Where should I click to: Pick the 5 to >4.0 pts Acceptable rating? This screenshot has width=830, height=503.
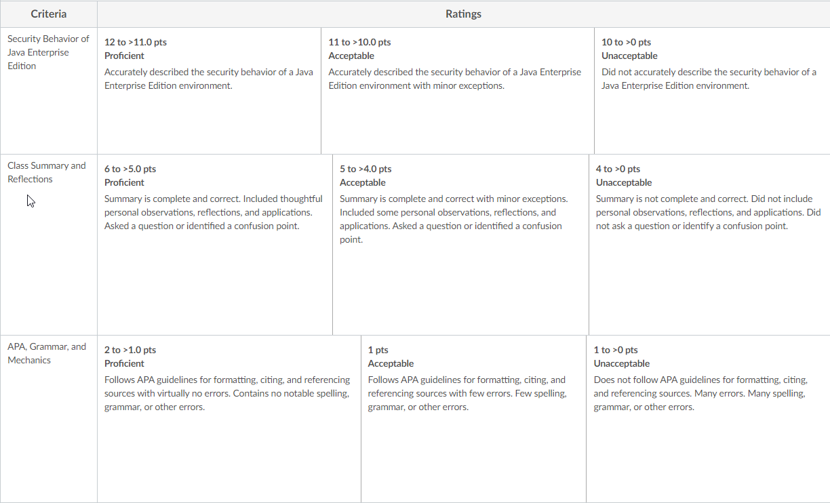460,245
